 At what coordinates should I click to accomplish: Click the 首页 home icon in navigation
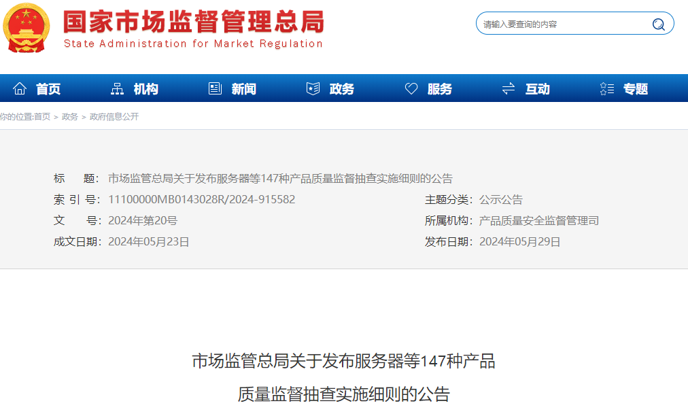(x=20, y=88)
